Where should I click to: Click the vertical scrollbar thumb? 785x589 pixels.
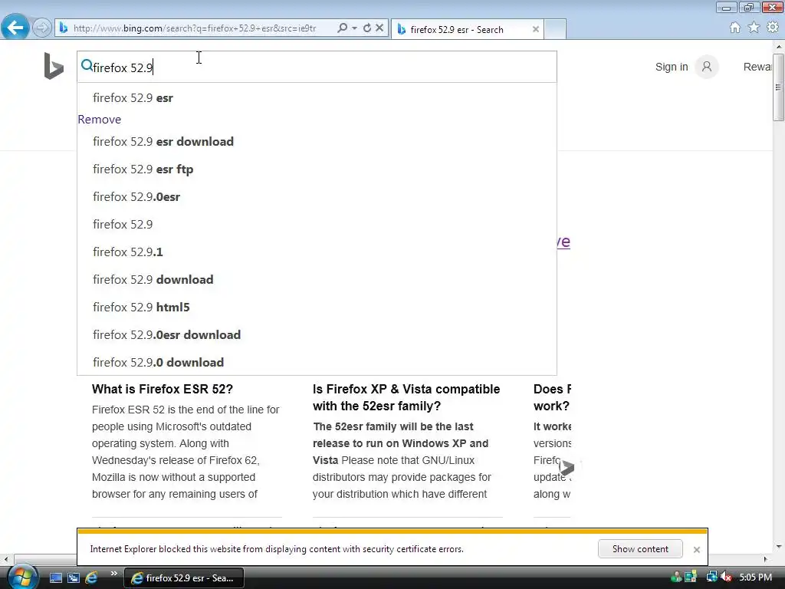pyautogui.click(x=779, y=87)
